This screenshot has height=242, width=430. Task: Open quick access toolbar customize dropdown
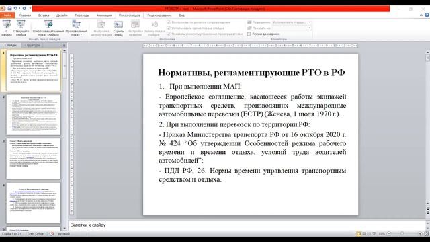pyautogui.click(x=30, y=9)
